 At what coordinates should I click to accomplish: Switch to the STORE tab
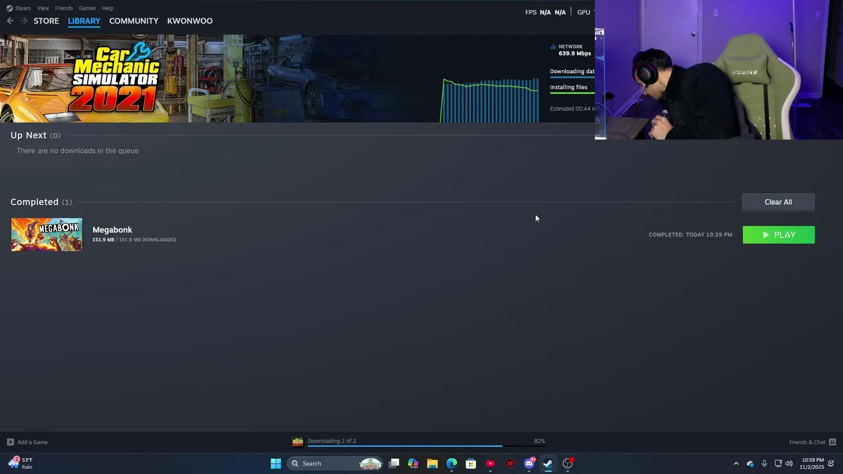46,21
